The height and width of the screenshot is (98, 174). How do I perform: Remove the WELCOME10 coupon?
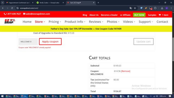pos(126,71)
